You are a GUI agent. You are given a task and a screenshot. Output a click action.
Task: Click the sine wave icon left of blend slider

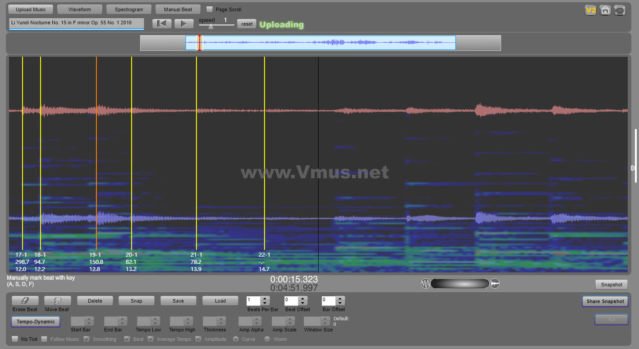pos(425,284)
